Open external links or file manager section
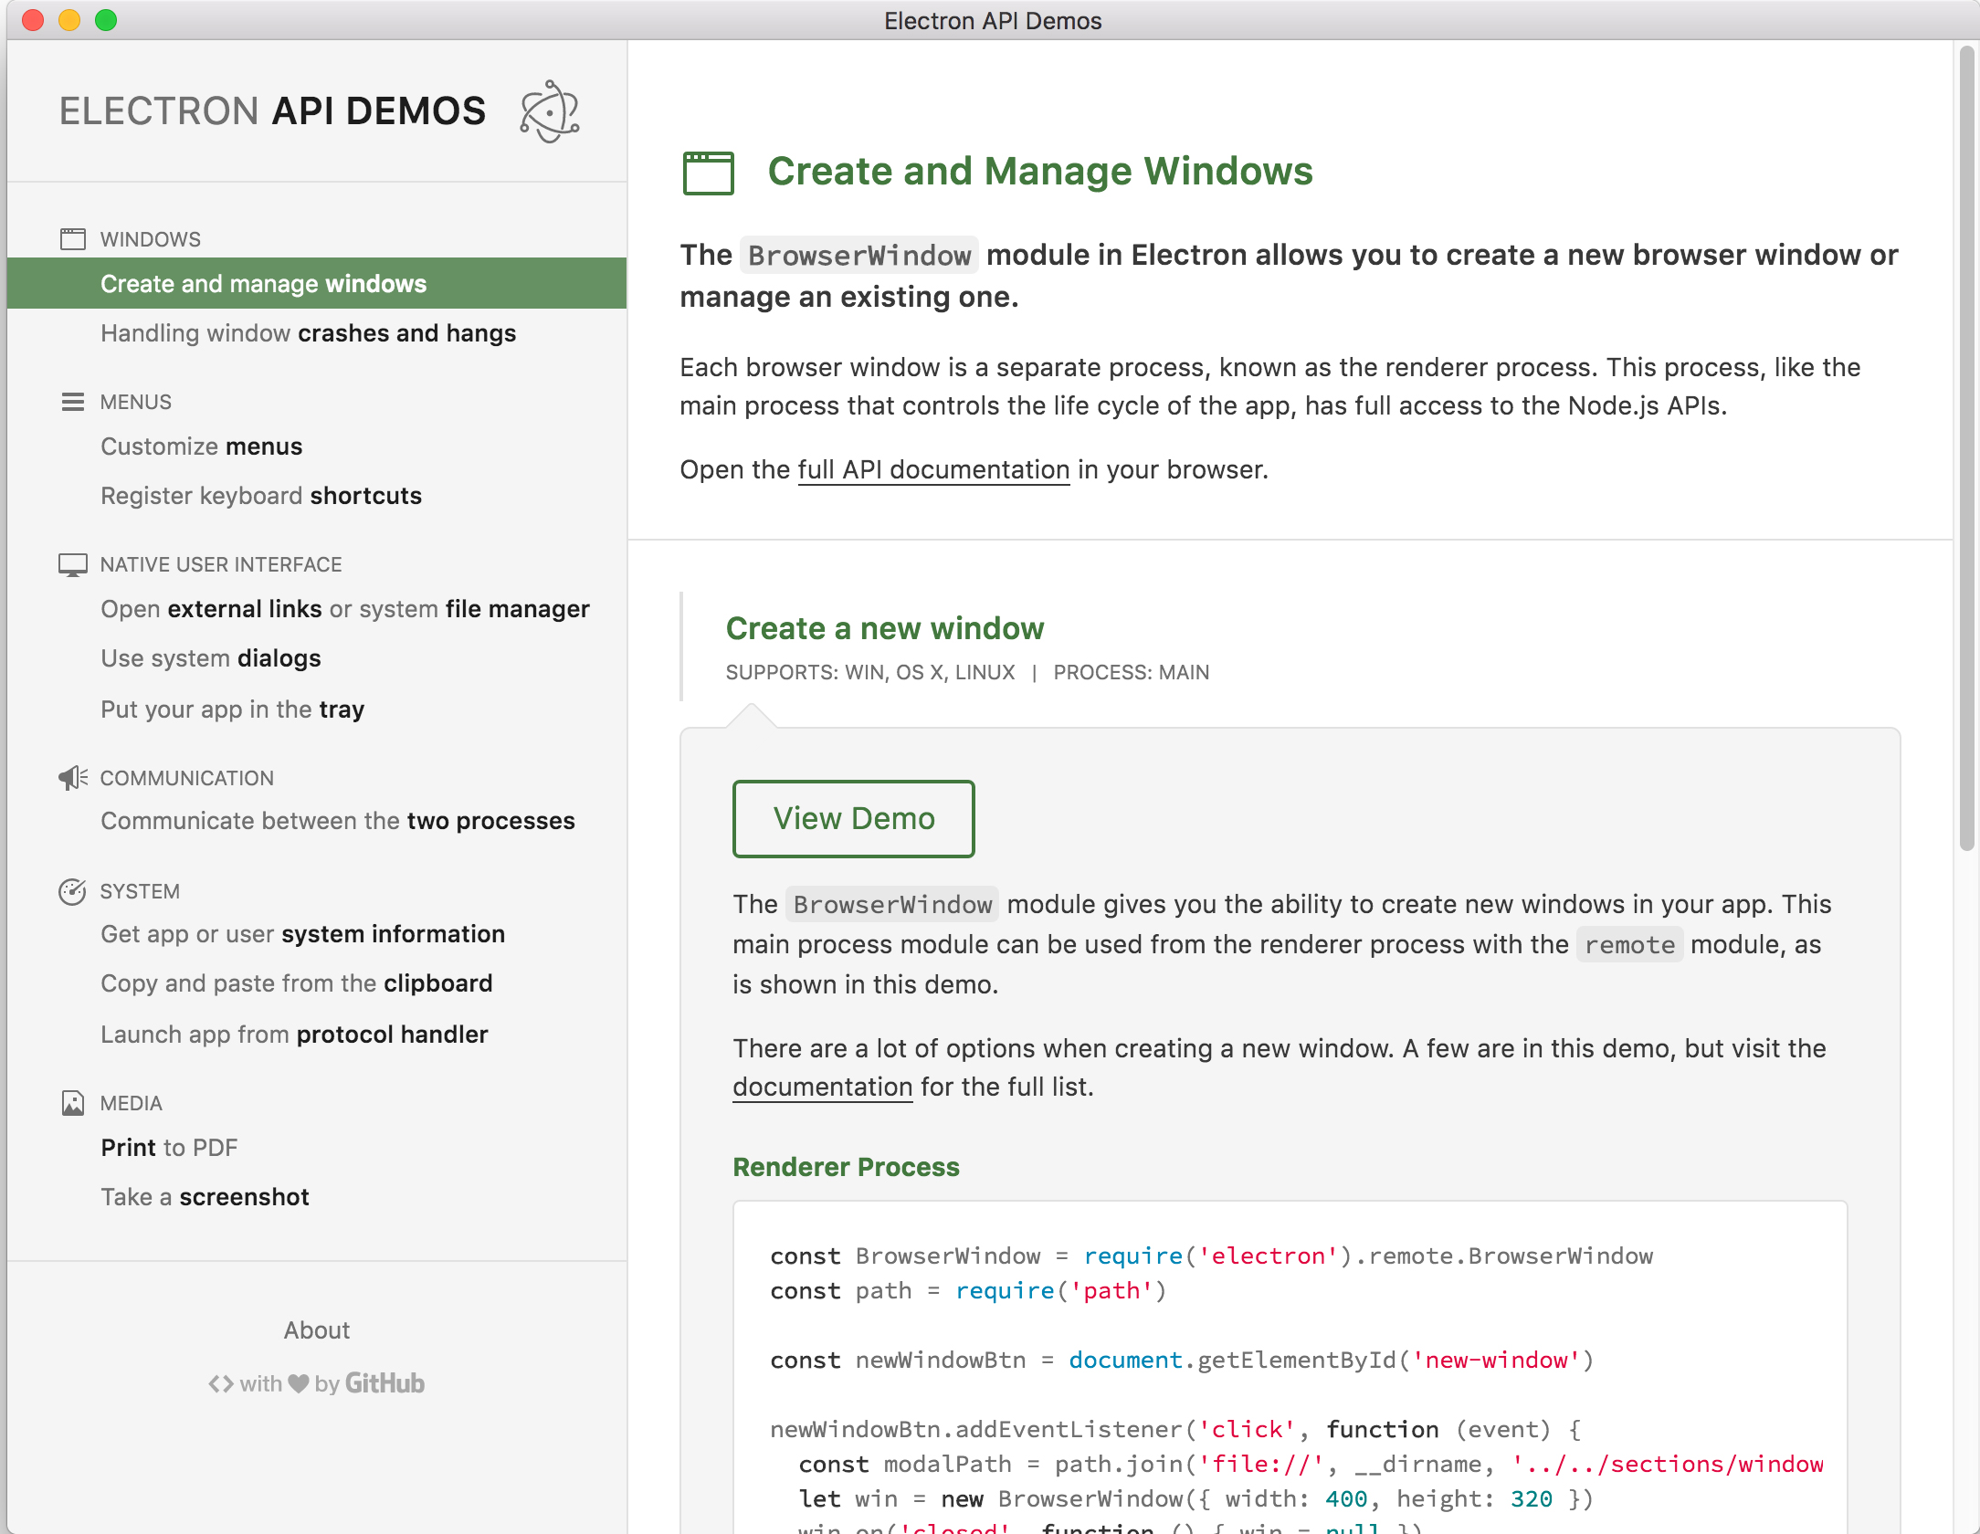1980x1534 pixels. pyautogui.click(x=345, y=609)
